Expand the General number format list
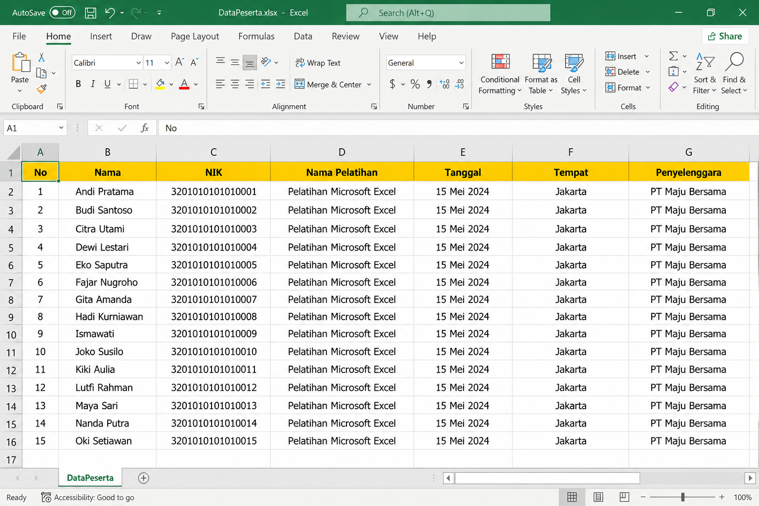This screenshot has height=506, width=759. click(x=461, y=63)
